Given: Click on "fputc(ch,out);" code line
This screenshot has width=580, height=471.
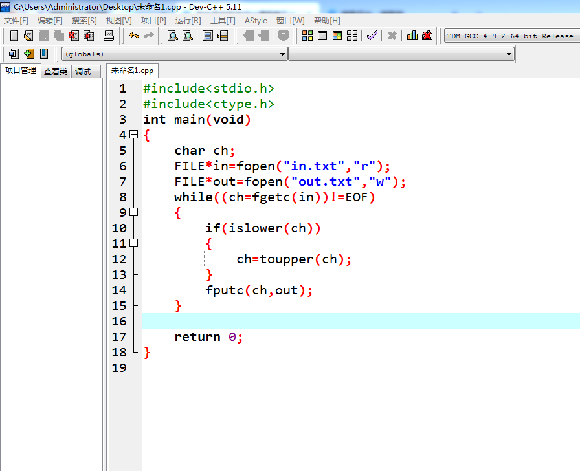Looking at the screenshot, I should pos(259,290).
